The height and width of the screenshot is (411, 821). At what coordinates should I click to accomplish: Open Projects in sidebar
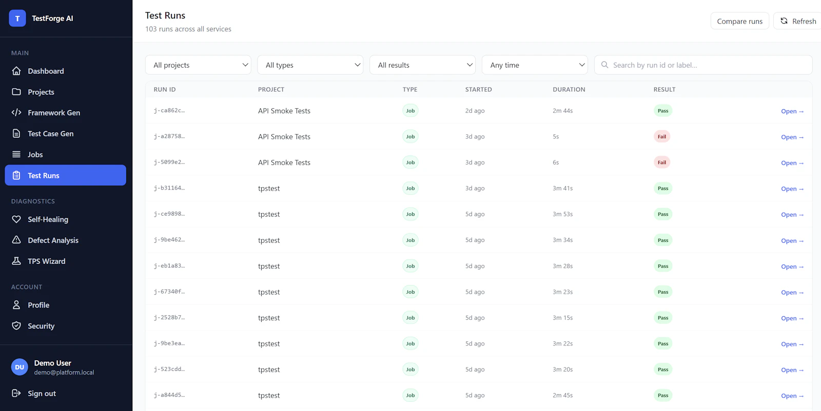tap(66, 92)
